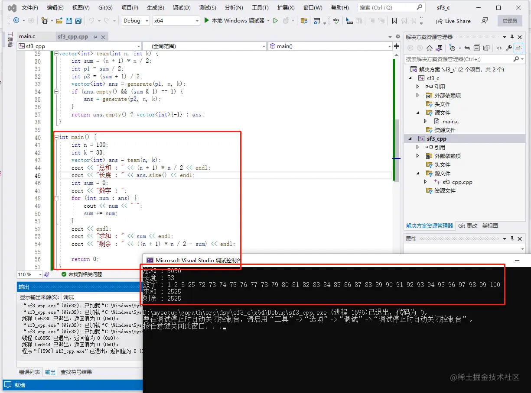
Task: Collapse all nodes in Solution Explorer
Action: point(477,48)
